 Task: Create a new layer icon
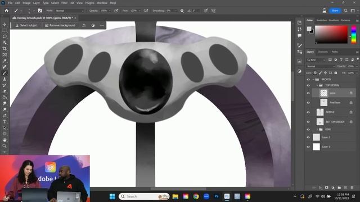[345, 187]
